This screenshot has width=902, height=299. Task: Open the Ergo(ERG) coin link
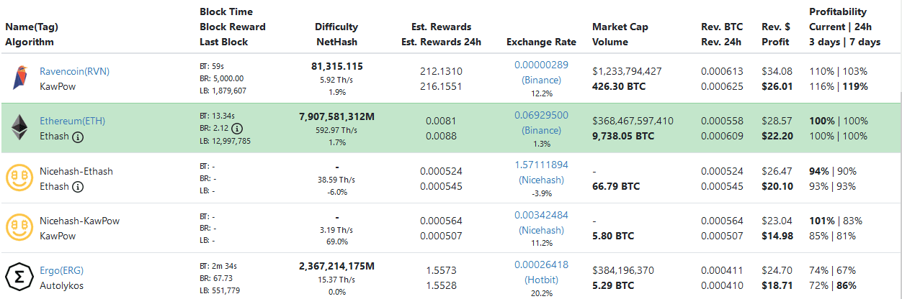click(62, 271)
